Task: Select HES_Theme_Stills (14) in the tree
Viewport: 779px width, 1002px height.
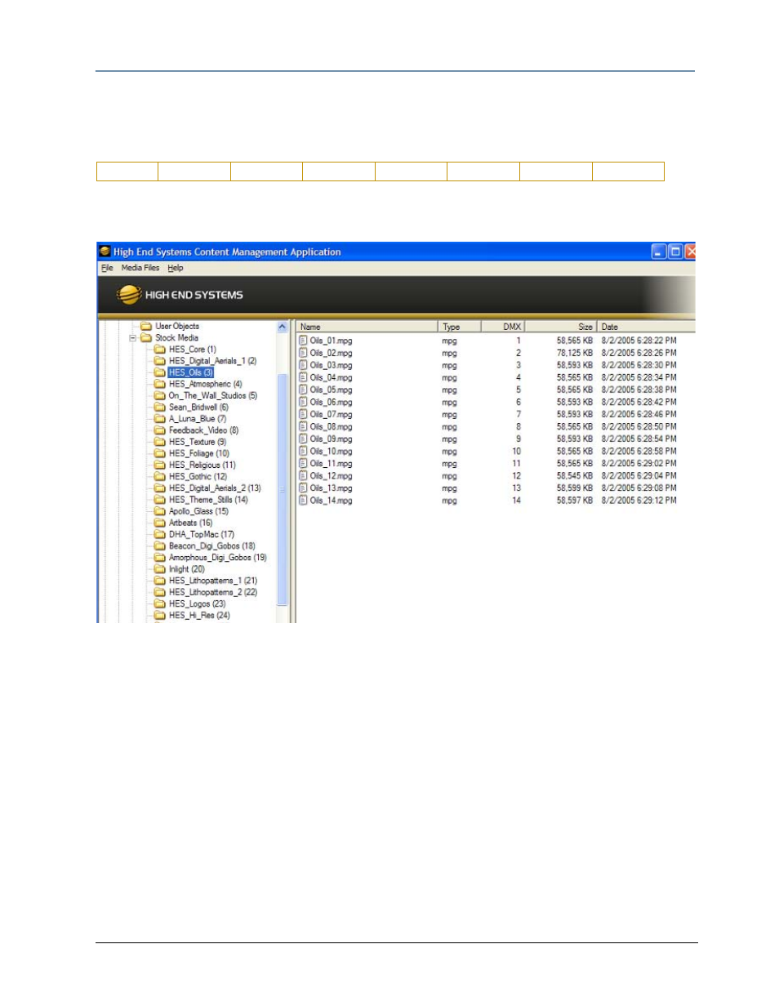Action: pos(208,499)
